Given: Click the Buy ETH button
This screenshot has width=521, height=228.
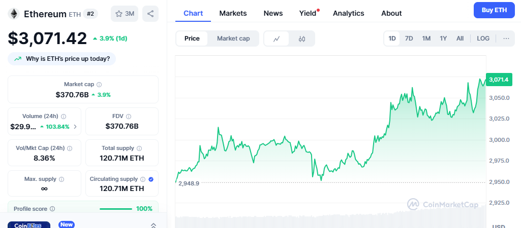Looking at the screenshot, I should pos(494,10).
